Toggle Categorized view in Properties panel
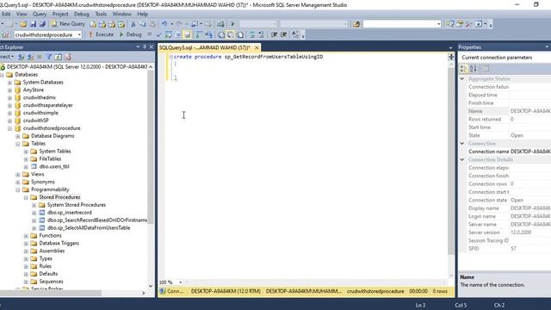This screenshot has height=310, width=551. (464, 69)
